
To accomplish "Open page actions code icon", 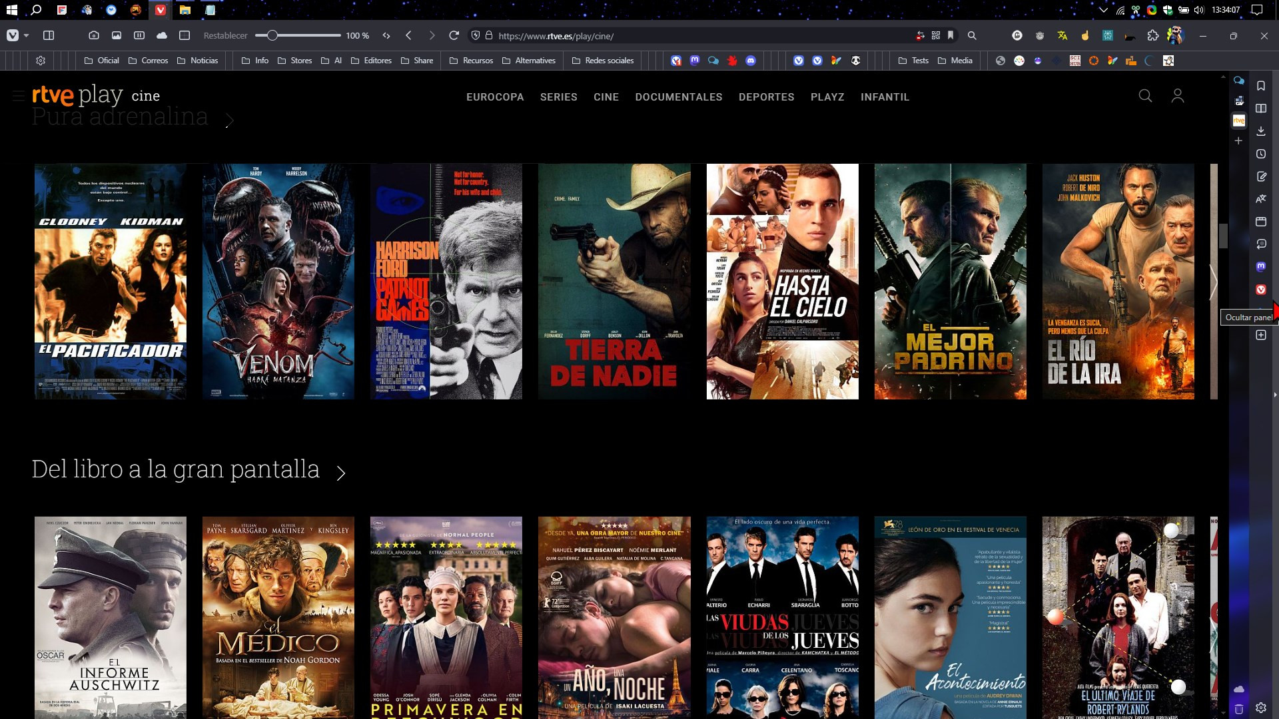I will (386, 35).
